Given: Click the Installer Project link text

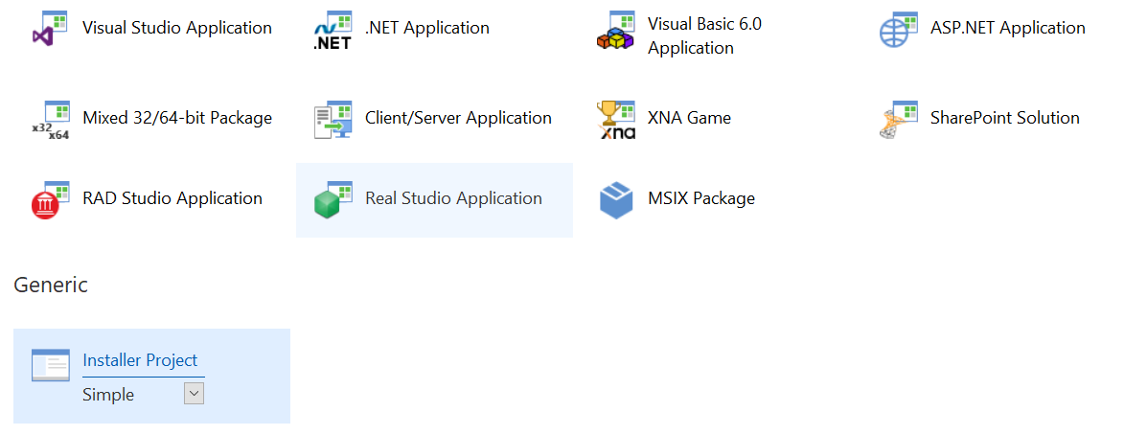Looking at the screenshot, I should click(140, 360).
